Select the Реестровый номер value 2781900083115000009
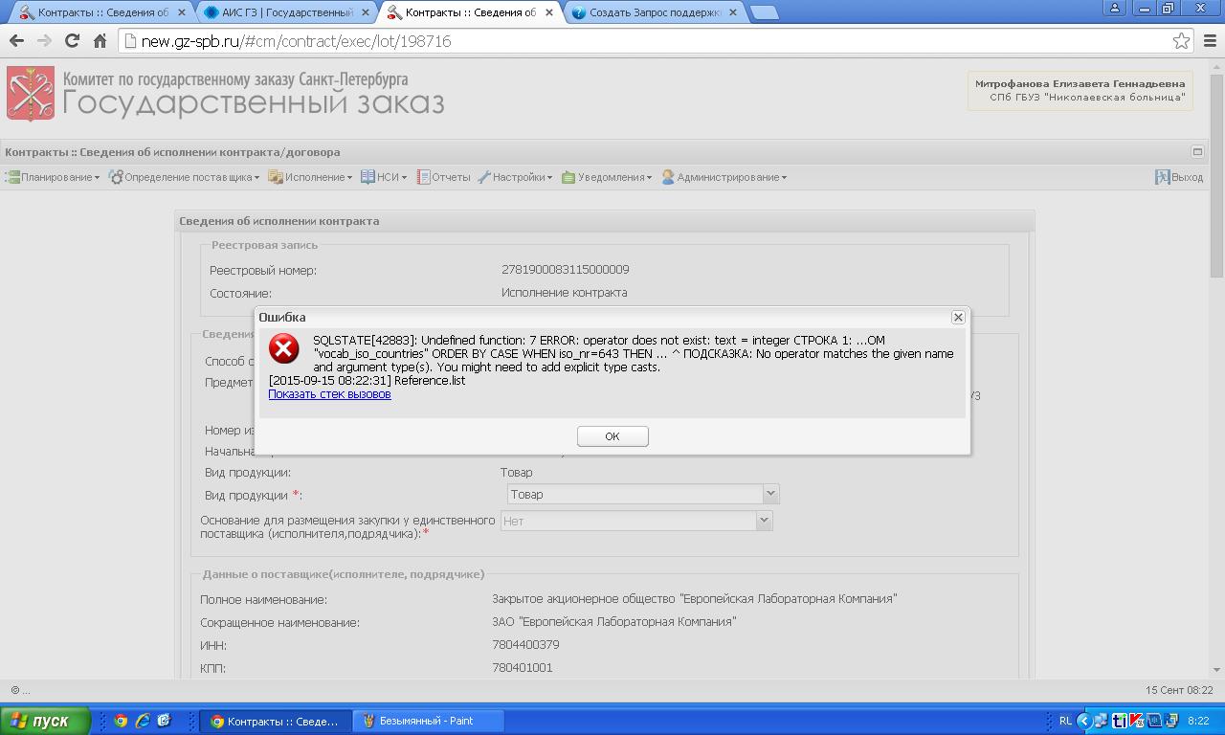The image size is (1225, 735). [x=565, y=270]
